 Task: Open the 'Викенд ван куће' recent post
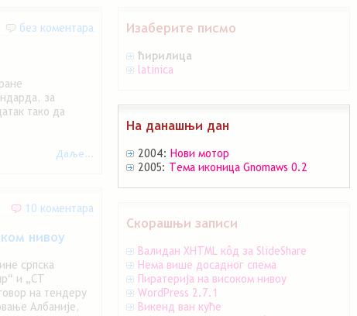(x=180, y=307)
